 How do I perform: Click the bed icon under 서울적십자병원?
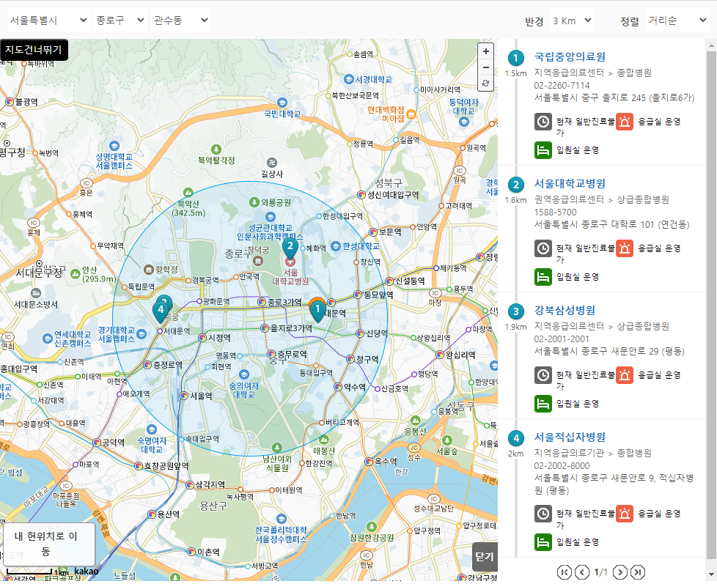coord(543,542)
